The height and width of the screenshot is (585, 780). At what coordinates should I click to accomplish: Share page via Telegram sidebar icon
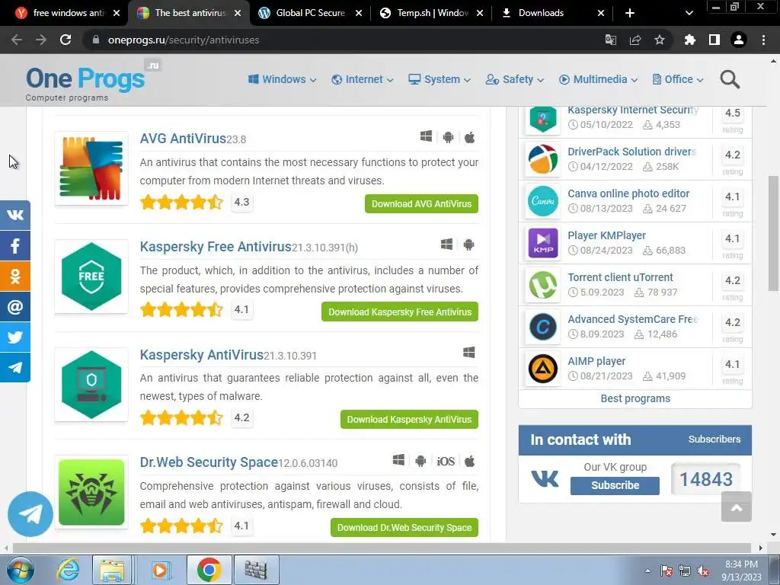tap(15, 368)
